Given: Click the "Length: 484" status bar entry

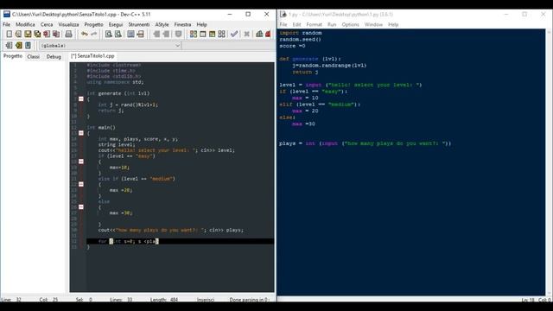Looking at the screenshot, I should pos(164,300).
